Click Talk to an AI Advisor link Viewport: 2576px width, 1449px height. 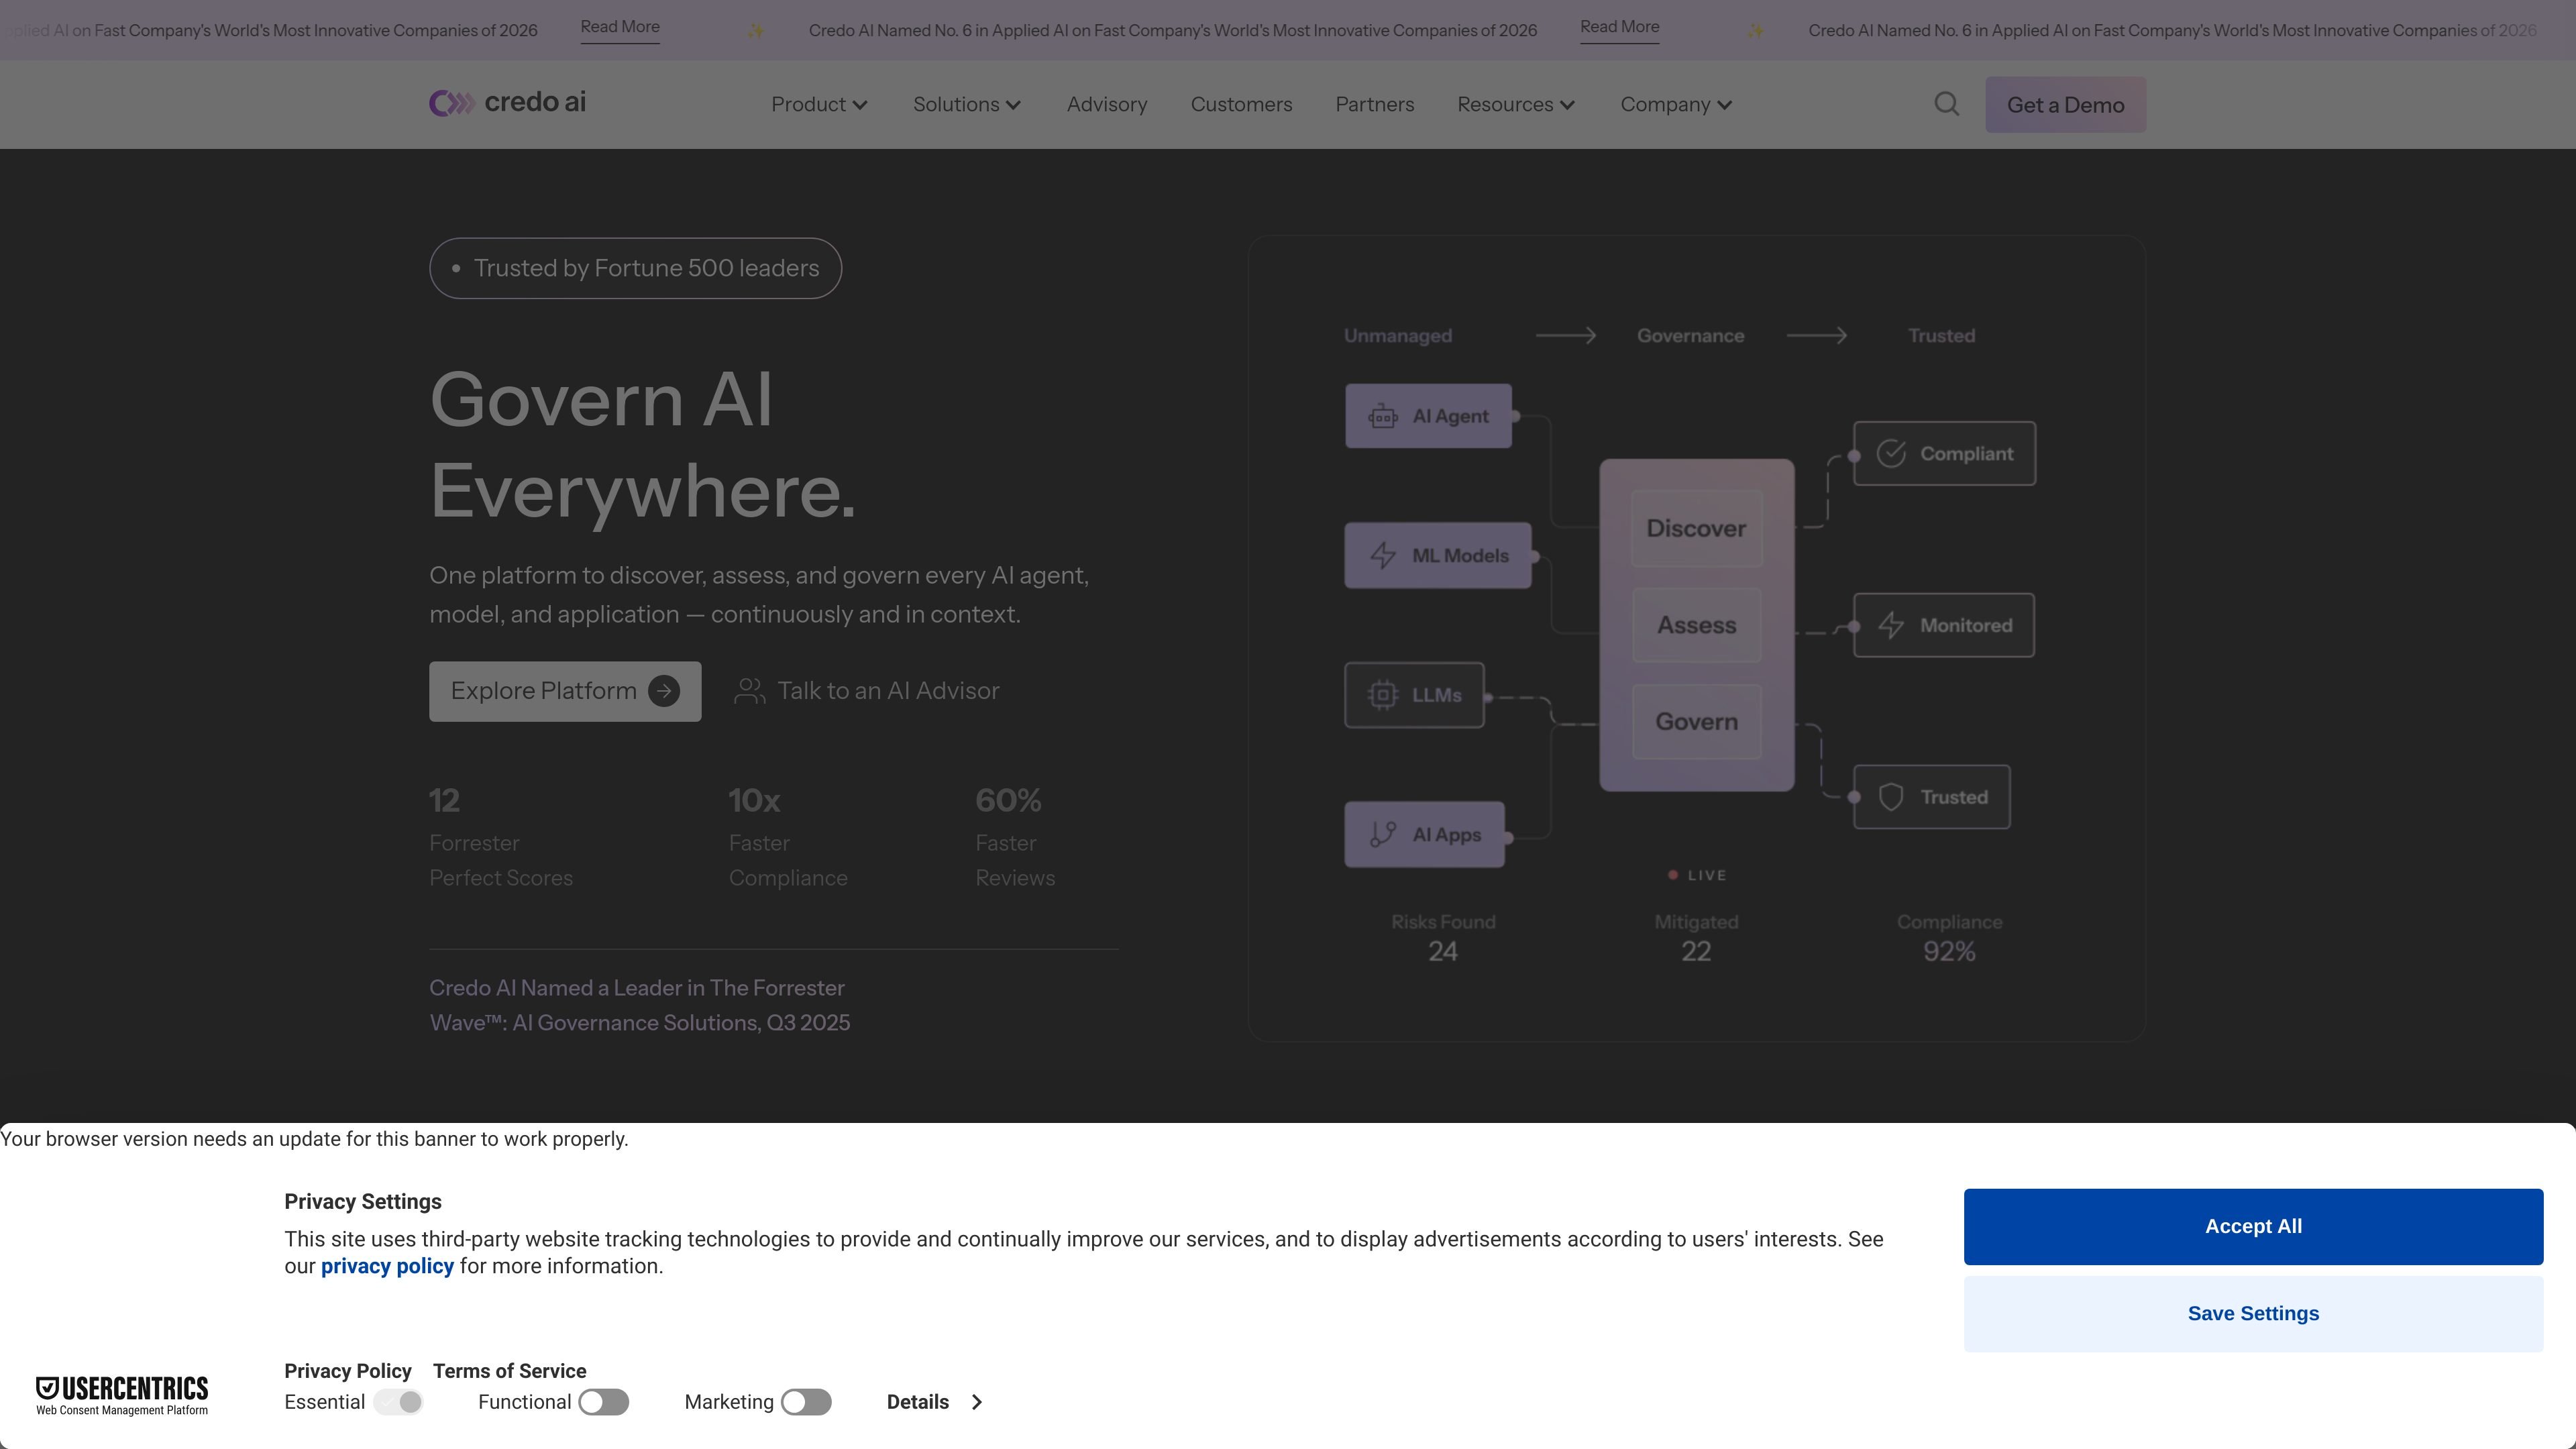[867, 691]
